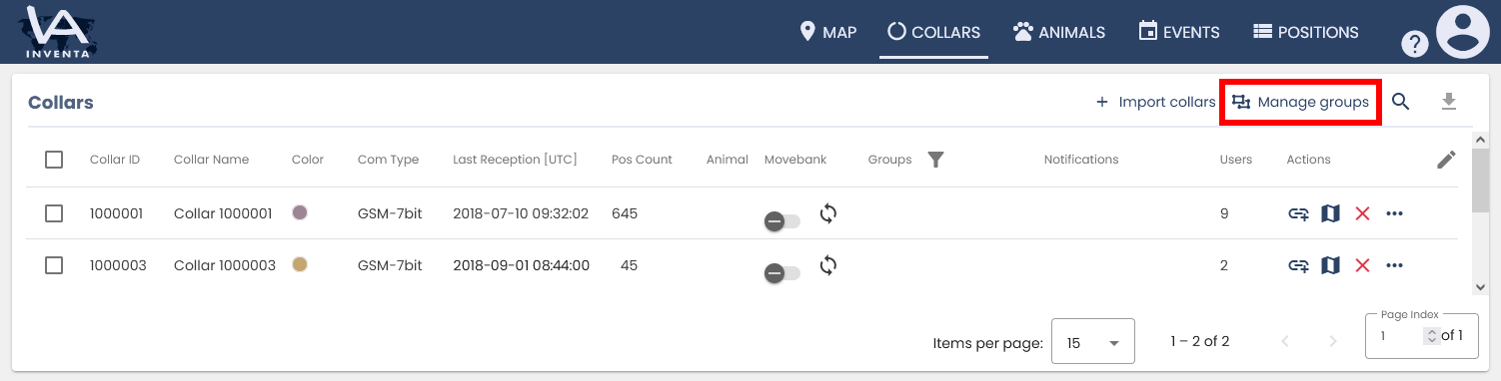Image resolution: width=1501 pixels, height=381 pixels.
Task: Click the color swatch of Collar 1000003
Action: pos(299,264)
